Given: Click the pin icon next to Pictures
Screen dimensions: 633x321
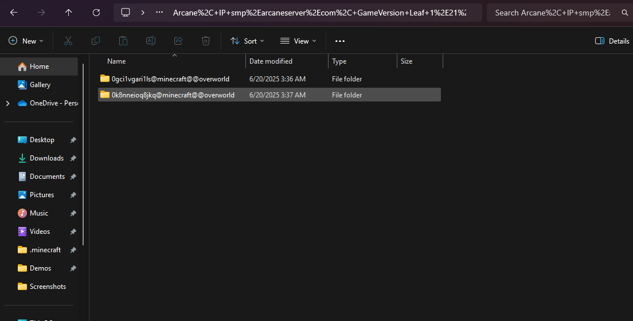Looking at the screenshot, I should click(x=73, y=195).
